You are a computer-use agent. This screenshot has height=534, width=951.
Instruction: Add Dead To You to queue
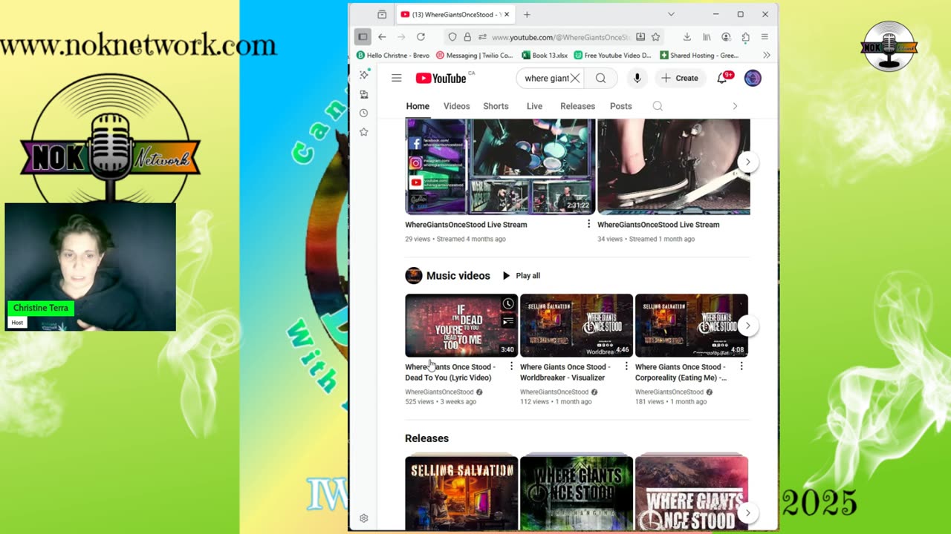507,322
